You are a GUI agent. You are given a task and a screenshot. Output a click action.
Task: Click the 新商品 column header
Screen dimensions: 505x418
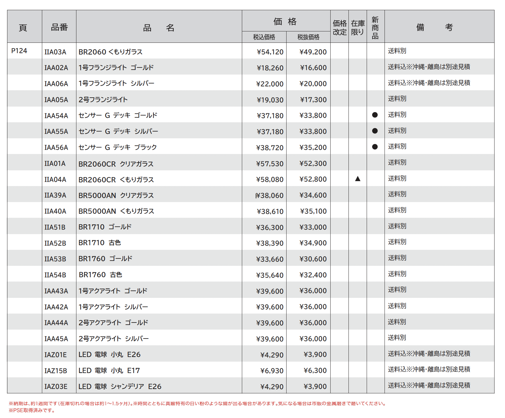point(375,28)
